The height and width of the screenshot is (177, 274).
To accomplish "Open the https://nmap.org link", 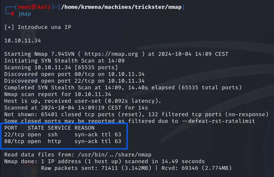I will click(x=111, y=54).
